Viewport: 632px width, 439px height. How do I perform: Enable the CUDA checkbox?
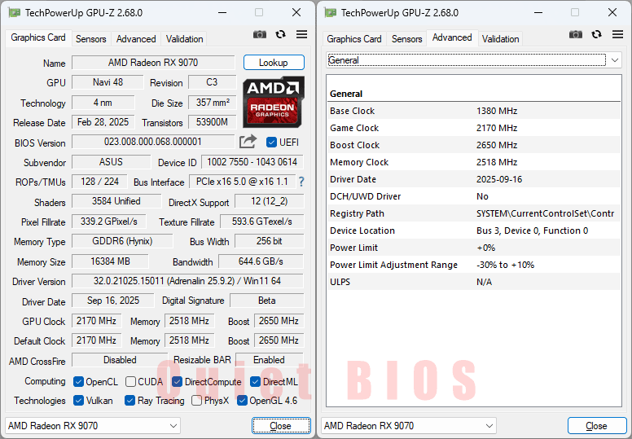pyautogui.click(x=130, y=382)
